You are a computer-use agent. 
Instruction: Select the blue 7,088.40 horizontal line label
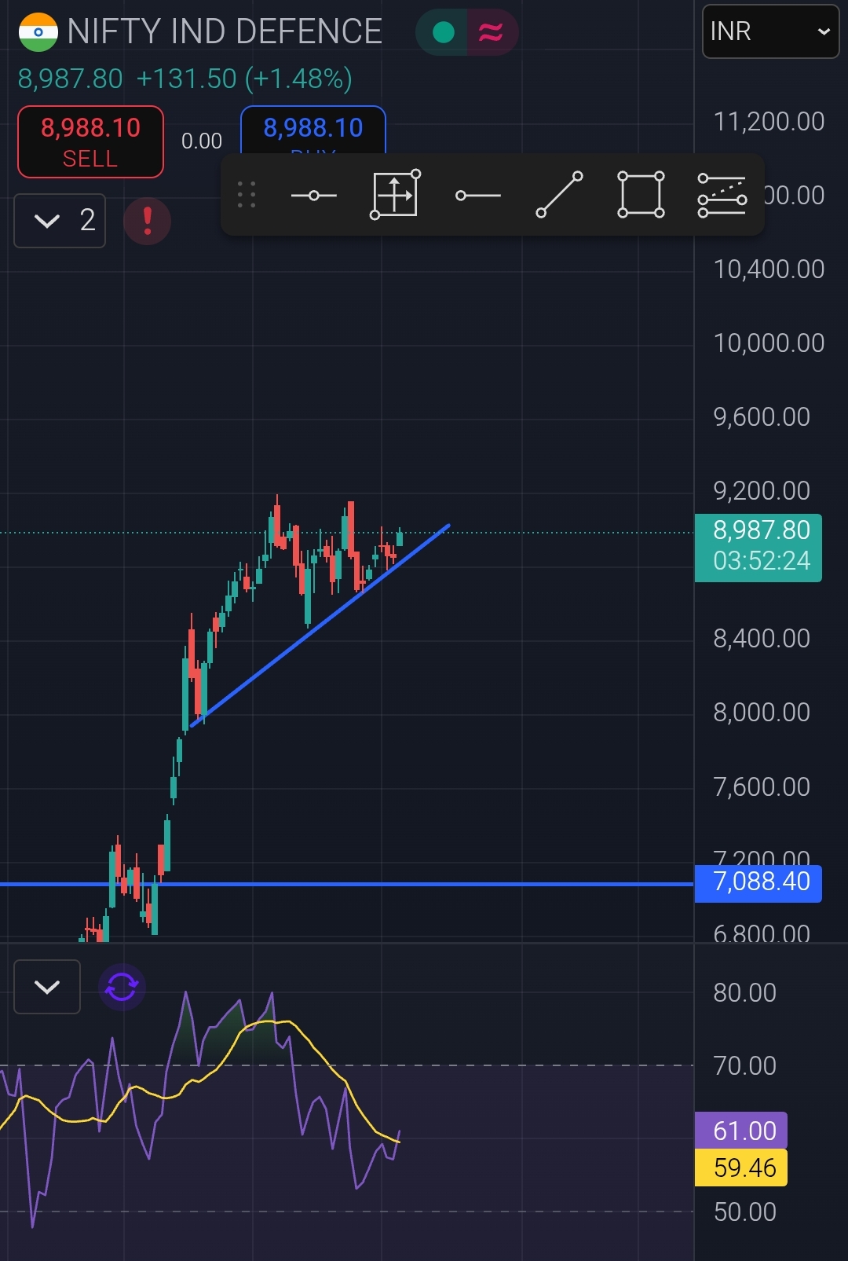click(x=758, y=882)
